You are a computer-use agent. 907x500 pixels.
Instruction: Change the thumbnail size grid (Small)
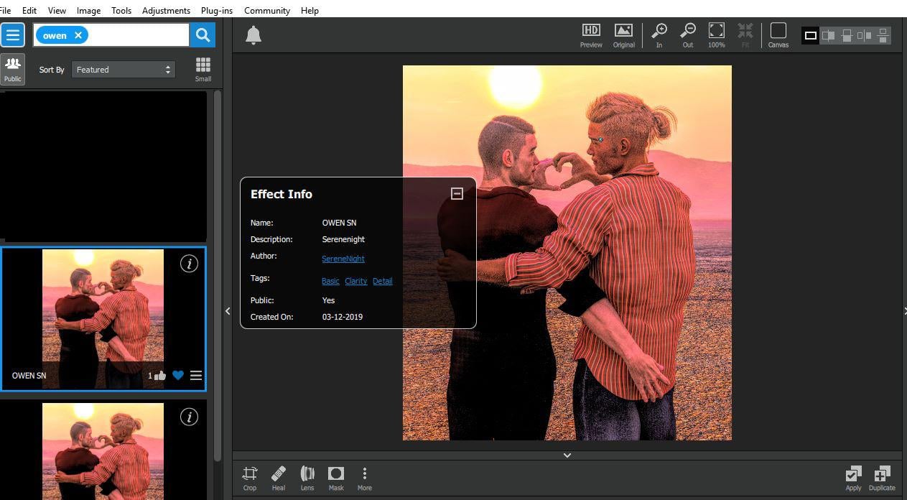pyautogui.click(x=203, y=69)
